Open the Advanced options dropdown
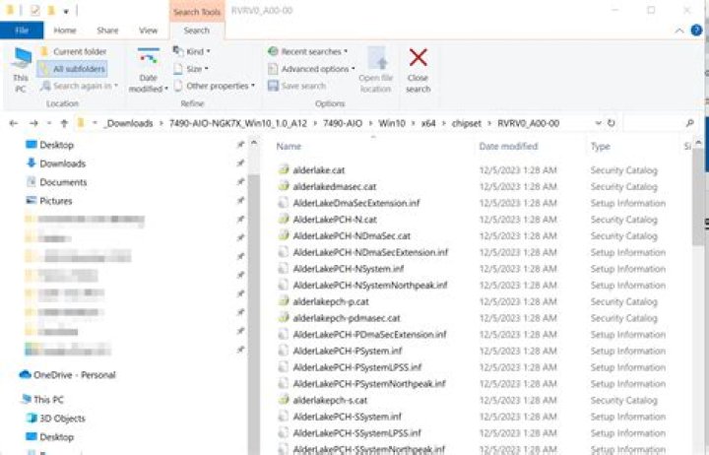Image resolution: width=709 pixels, height=455 pixels. 311,69
